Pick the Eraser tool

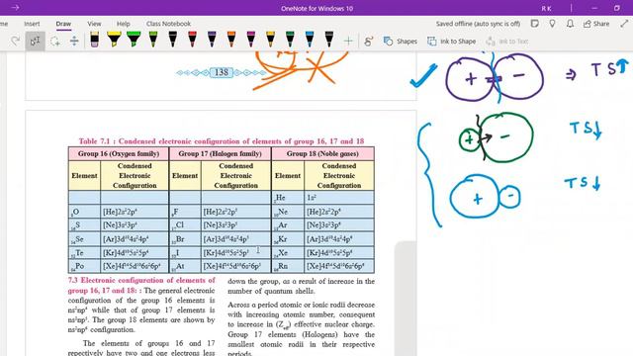click(x=95, y=40)
